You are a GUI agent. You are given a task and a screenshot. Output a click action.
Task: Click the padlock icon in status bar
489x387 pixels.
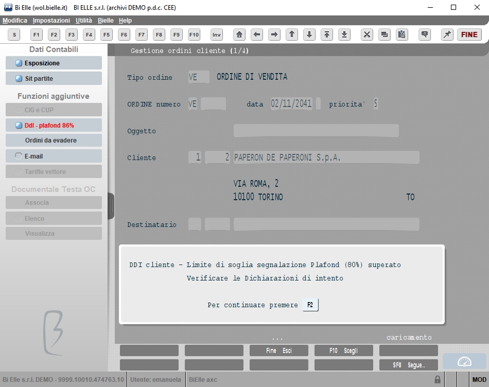437,380
